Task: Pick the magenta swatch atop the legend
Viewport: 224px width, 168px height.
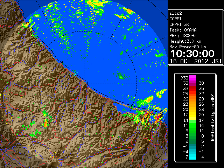Action: tap(192, 78)
